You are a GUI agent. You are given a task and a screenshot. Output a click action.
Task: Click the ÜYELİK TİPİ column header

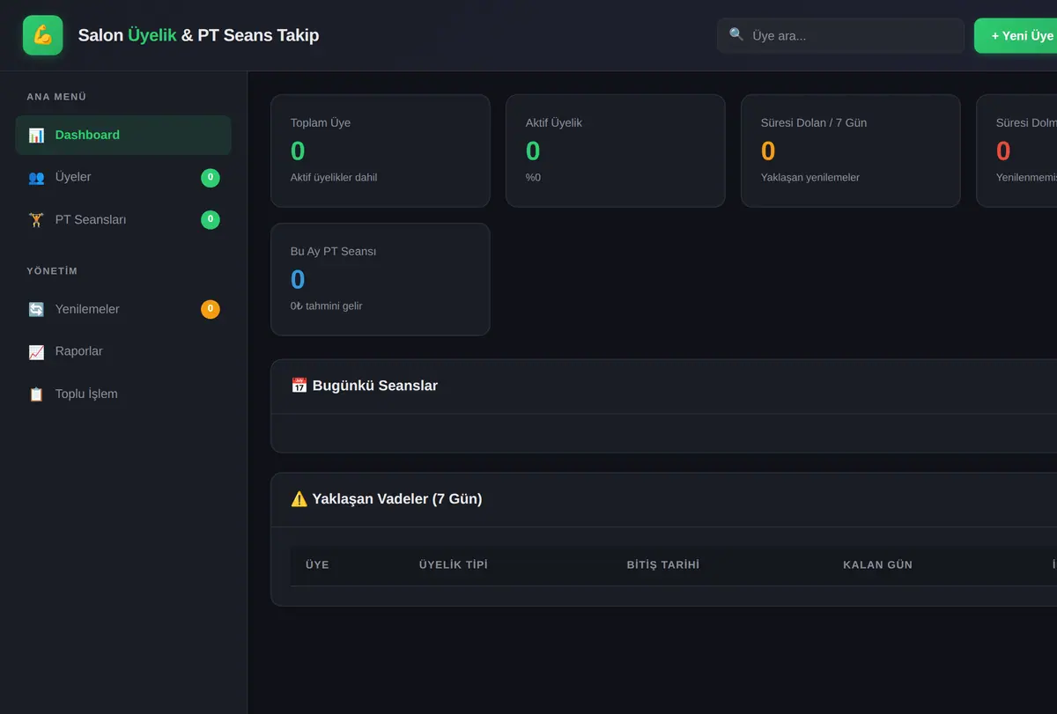pos(454,564)
